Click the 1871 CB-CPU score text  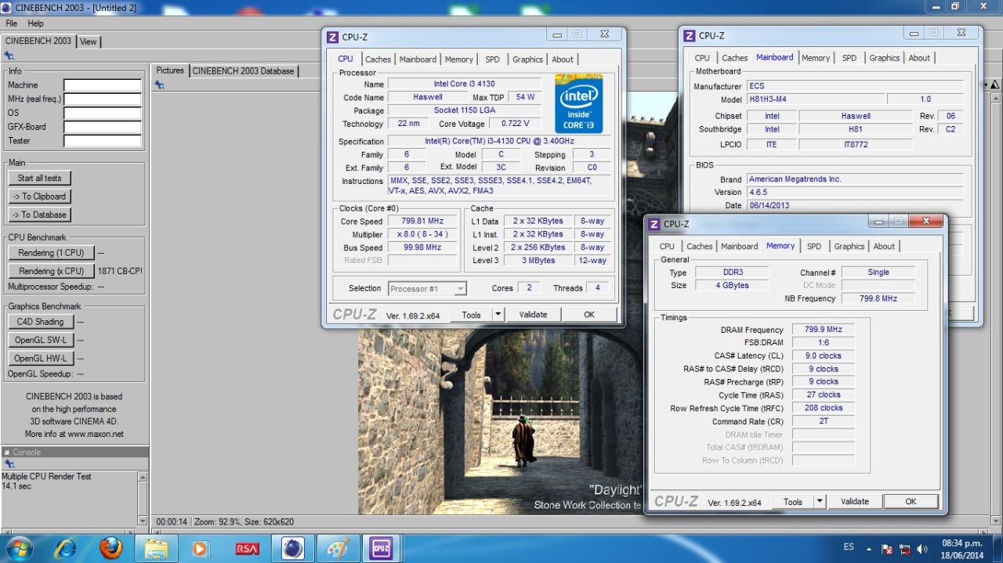tap(120, 272)
